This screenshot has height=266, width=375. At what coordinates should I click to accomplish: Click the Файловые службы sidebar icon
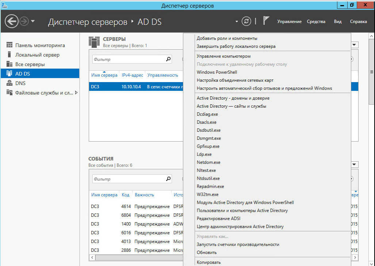tap(9, 92)
